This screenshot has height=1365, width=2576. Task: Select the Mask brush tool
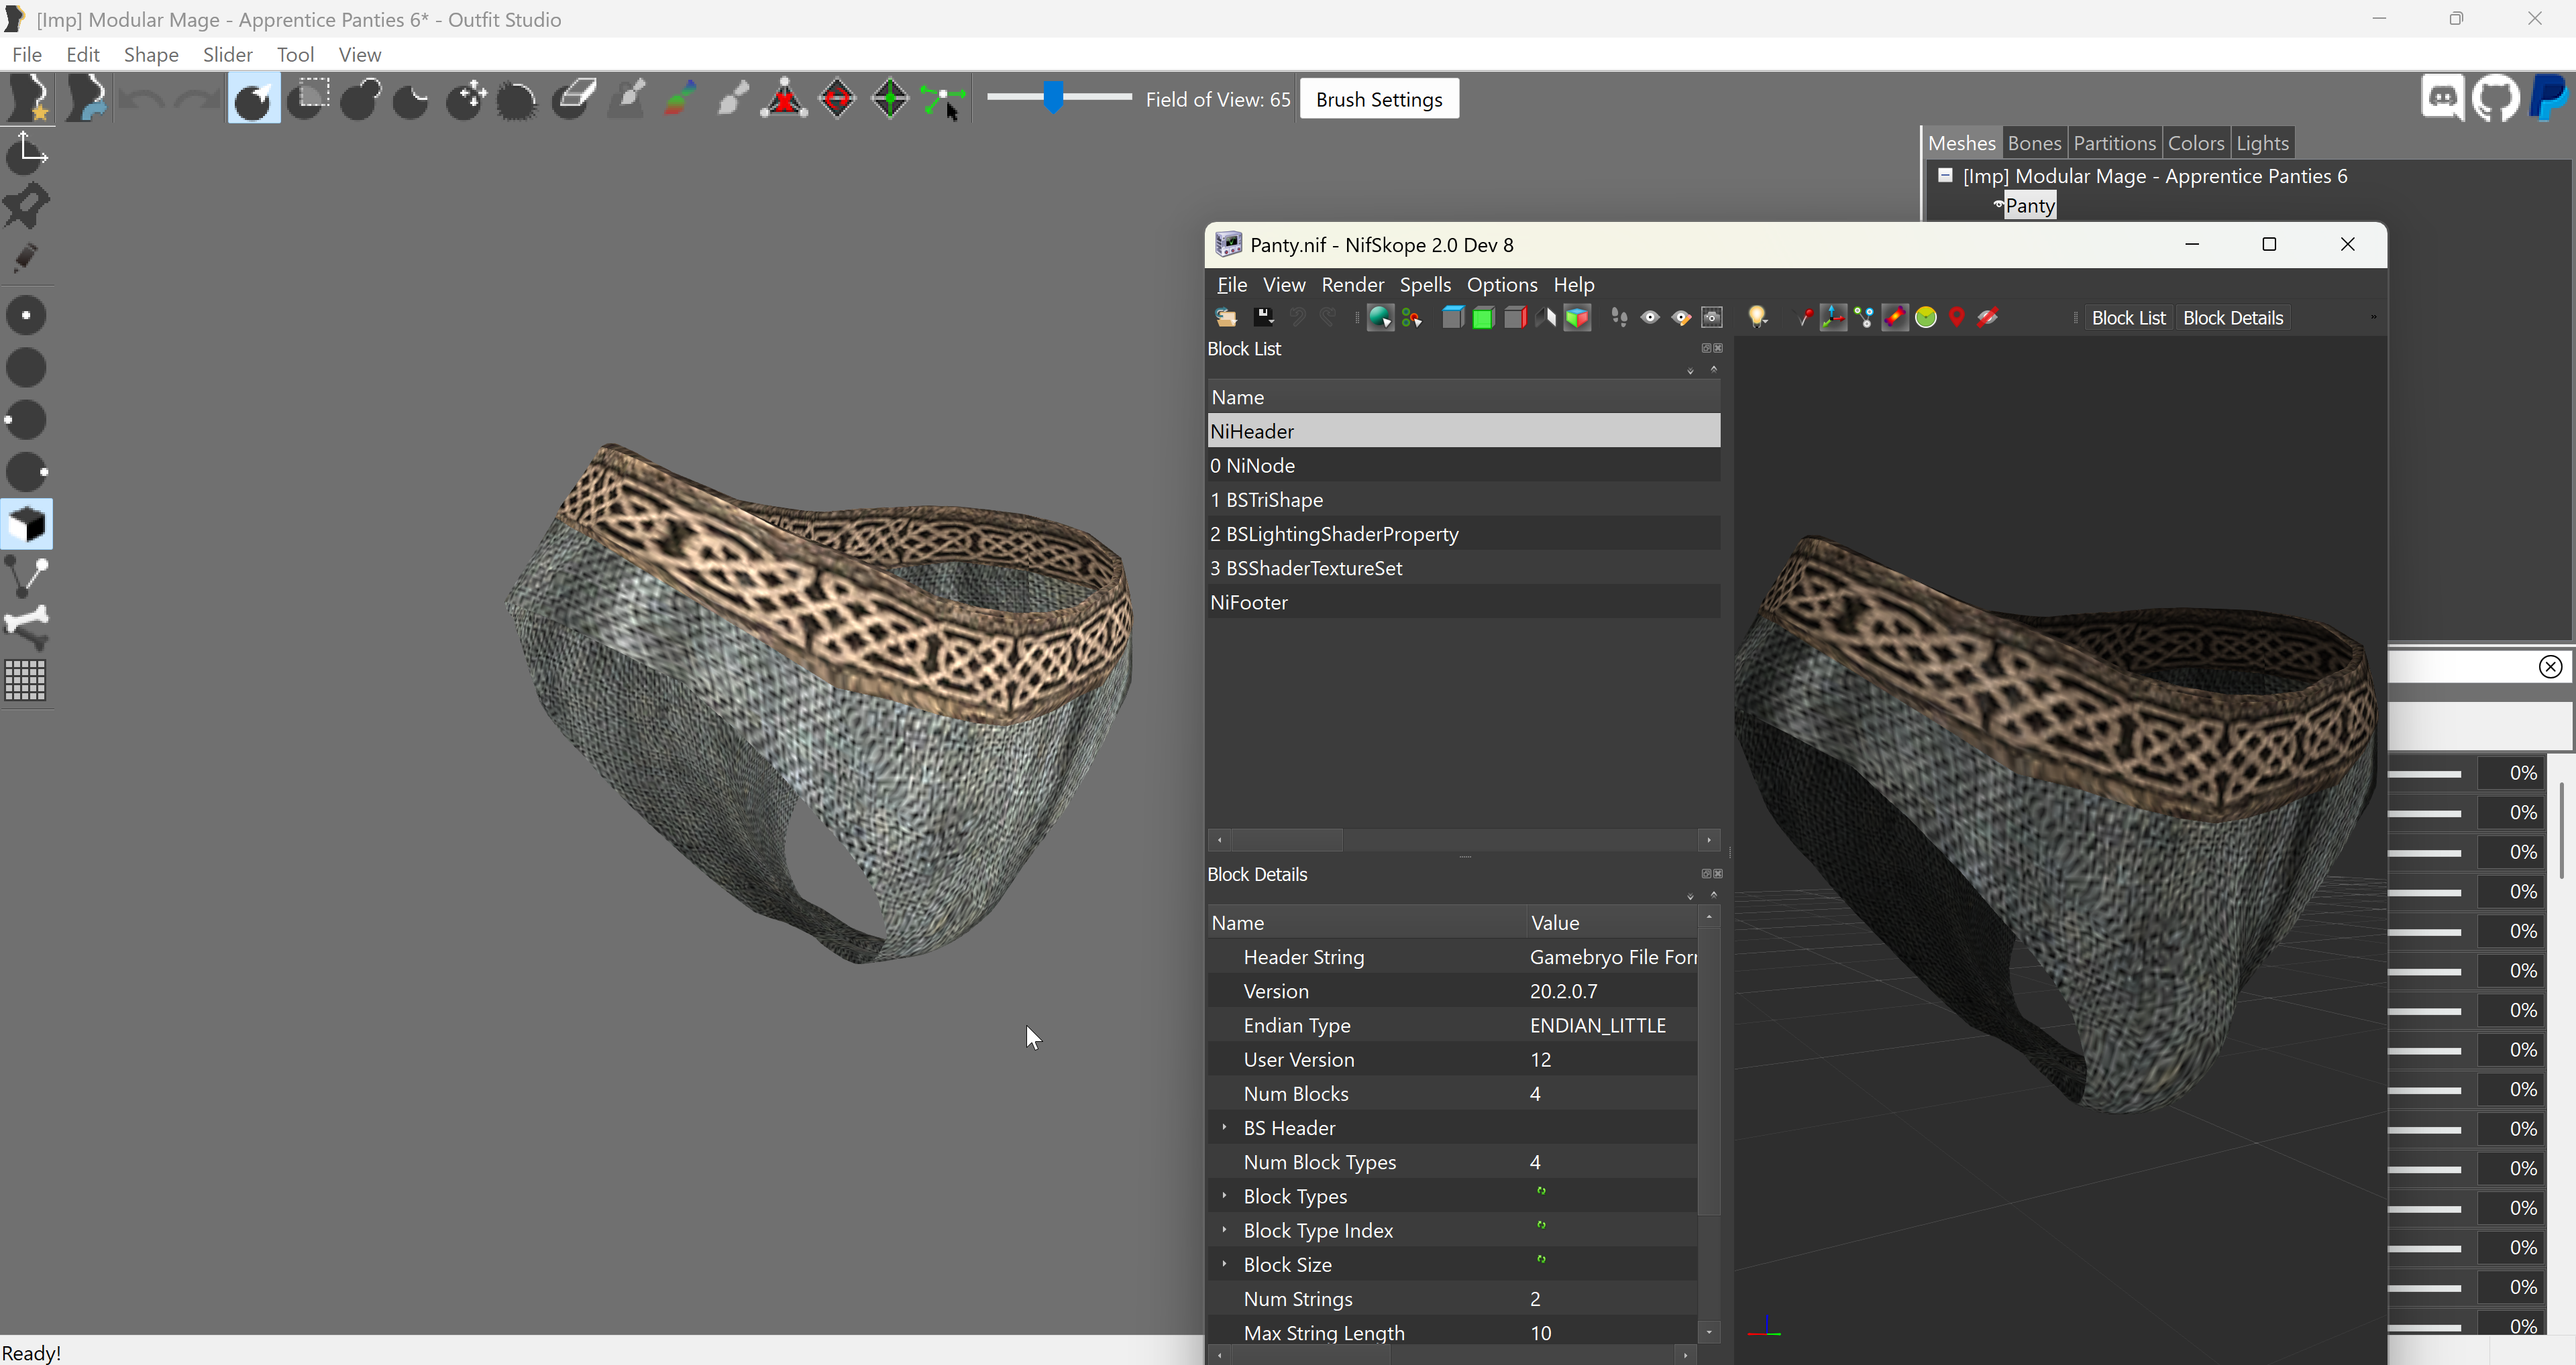[x=308, y=99]
